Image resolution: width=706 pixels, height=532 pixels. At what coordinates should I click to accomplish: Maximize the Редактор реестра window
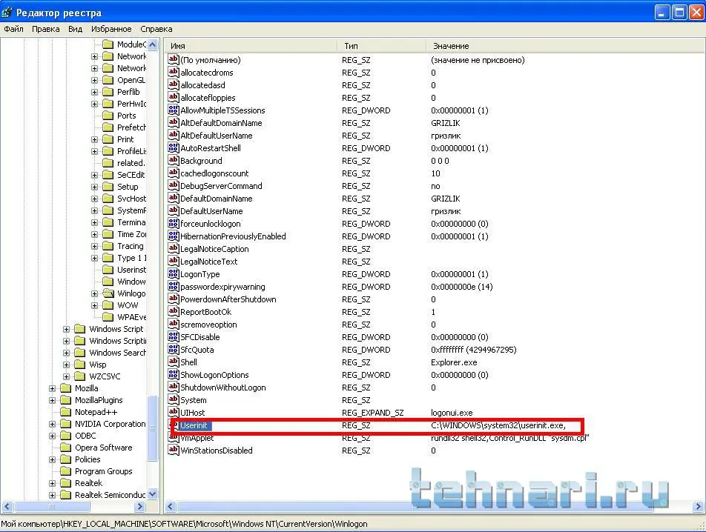679,13
